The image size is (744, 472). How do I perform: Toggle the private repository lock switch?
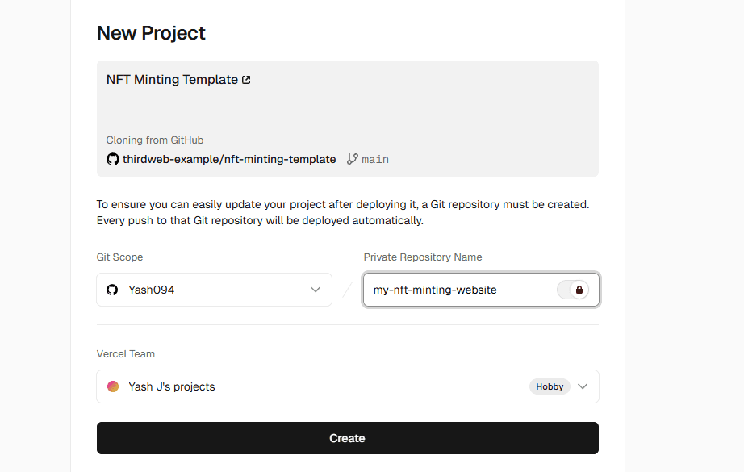pos(573,290)
